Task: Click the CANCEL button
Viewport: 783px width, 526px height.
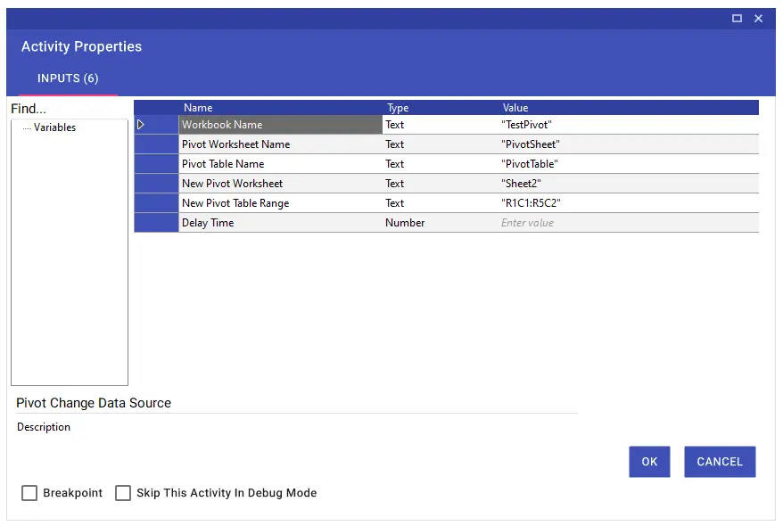Action: (x=720, y=462)
